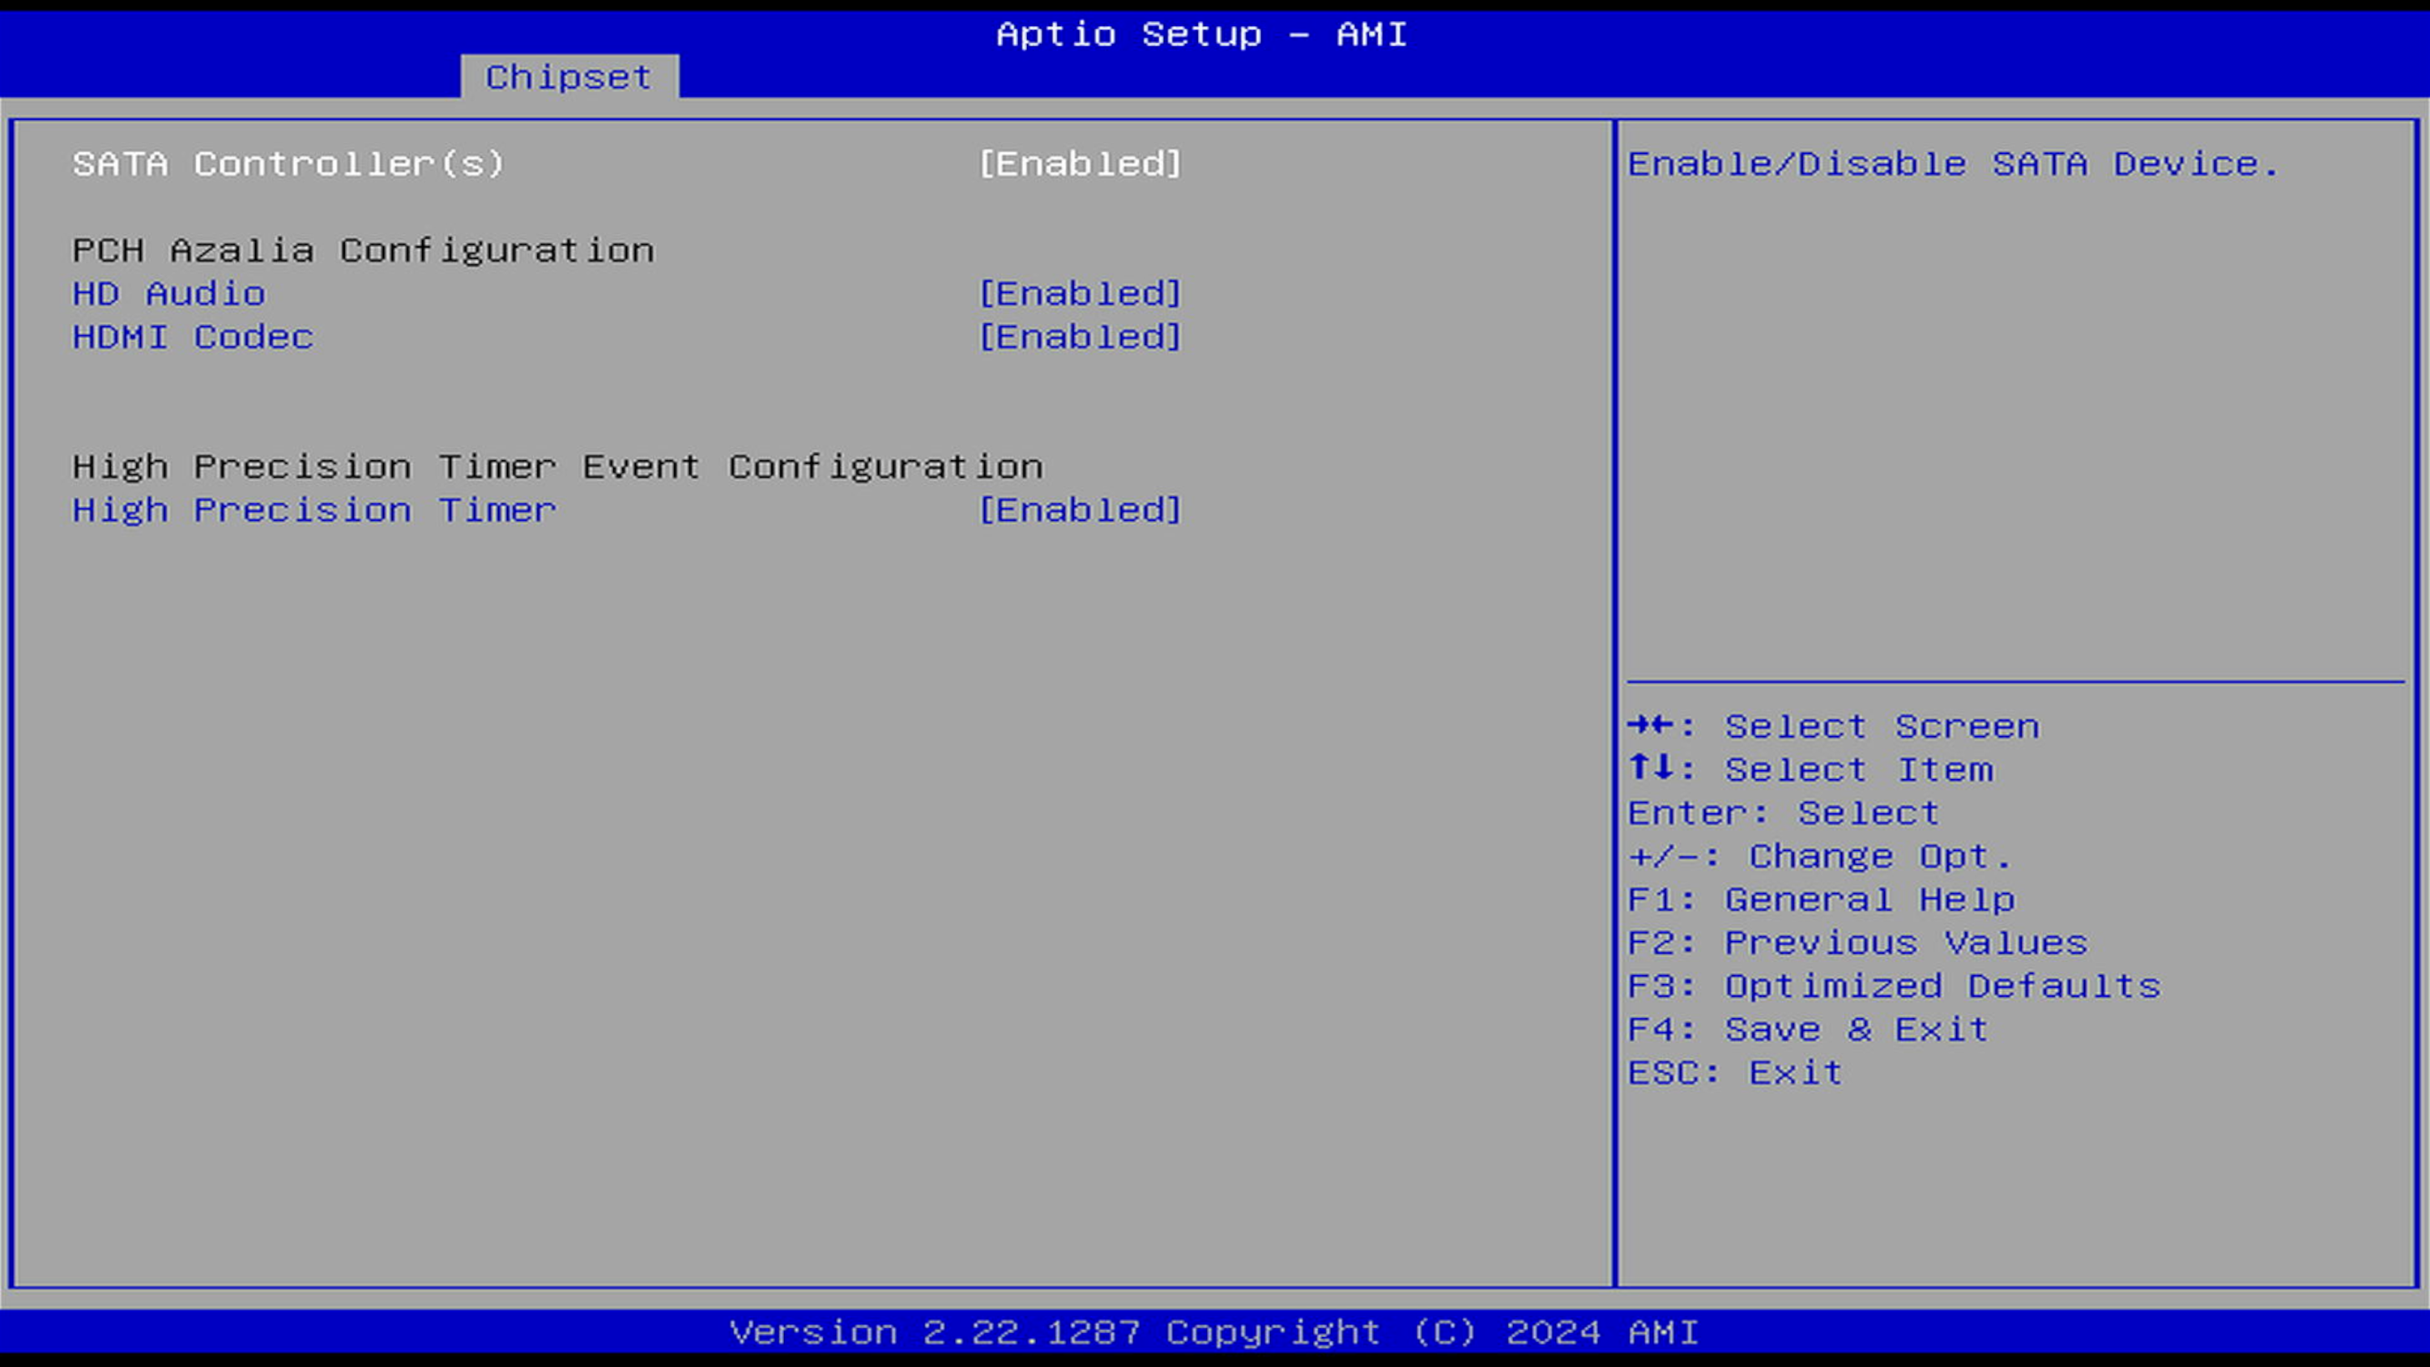Select the HD Audio option label

(168, 293)
